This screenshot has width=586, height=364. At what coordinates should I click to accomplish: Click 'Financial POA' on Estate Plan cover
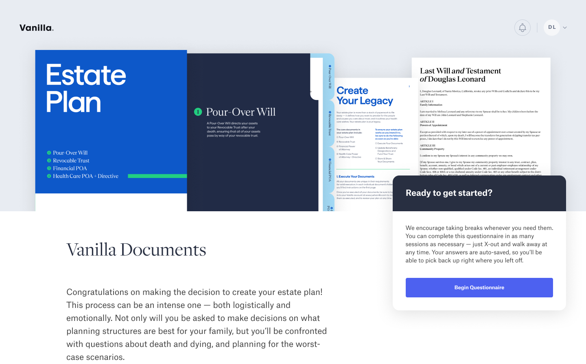coord(70,168)
